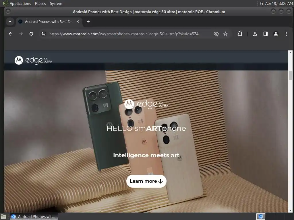Screen dimensions: 294x220
Task: Open the Chromium three-dot menu
Action: coord(286,34)
